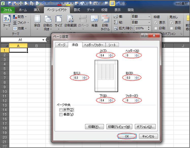Switch to the 数式 ribbon tab
Screen dimensions: 190x148
click(x=77, y=10)
